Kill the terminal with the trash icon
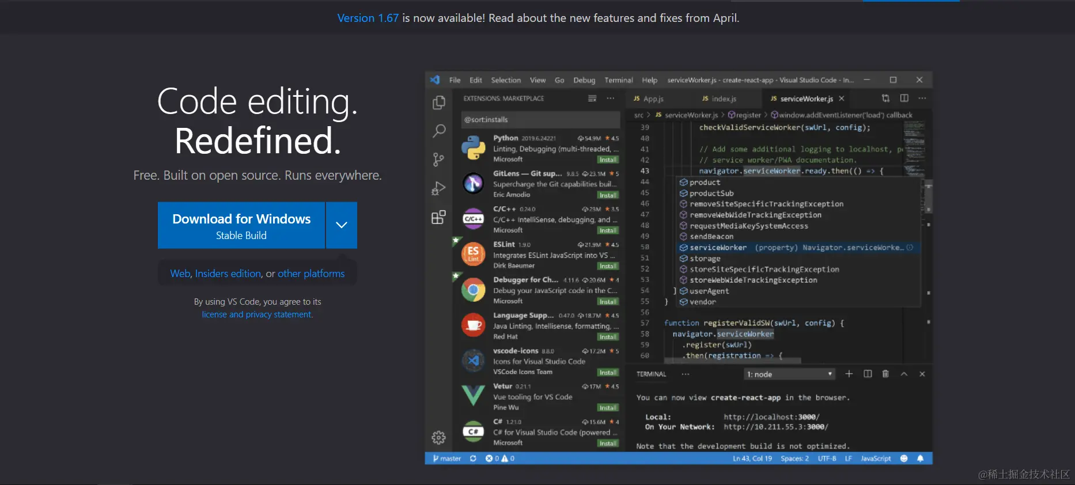 tap(886, 374)
